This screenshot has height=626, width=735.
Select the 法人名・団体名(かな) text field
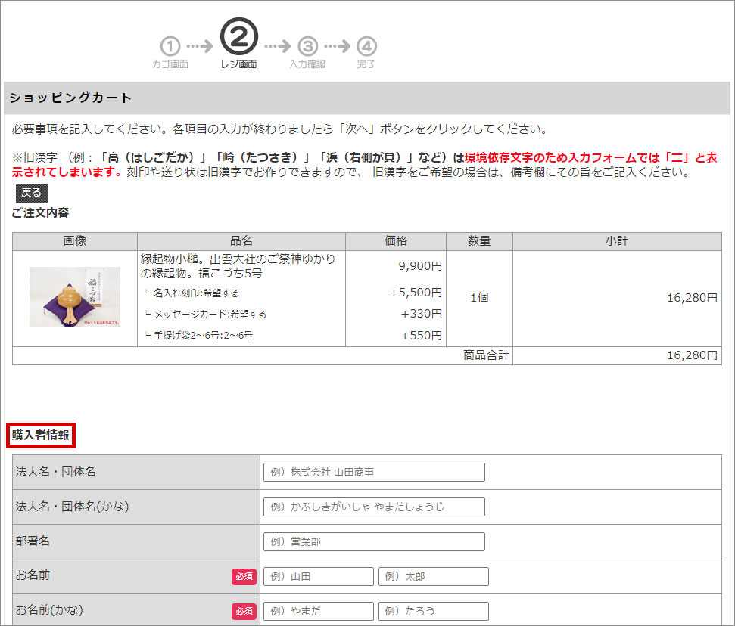coord(374,507)
